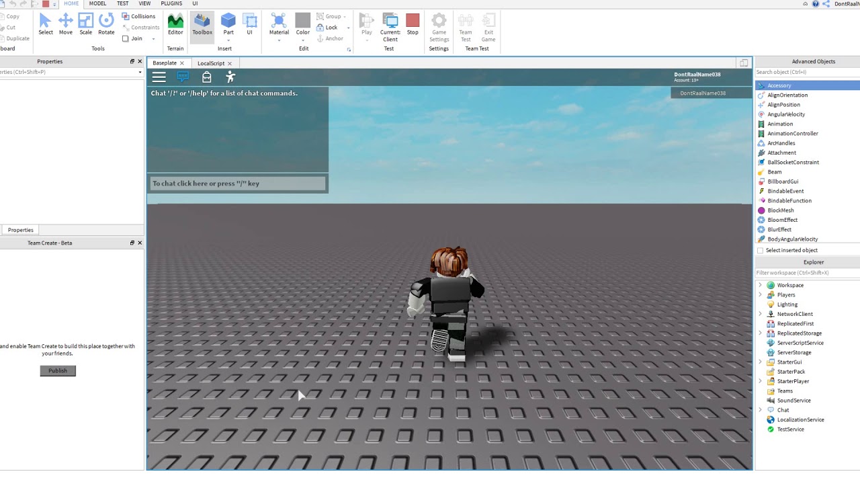The image size is (860, 484).
Task: Check Select inserted object
Action: click(x=761, y=250)
